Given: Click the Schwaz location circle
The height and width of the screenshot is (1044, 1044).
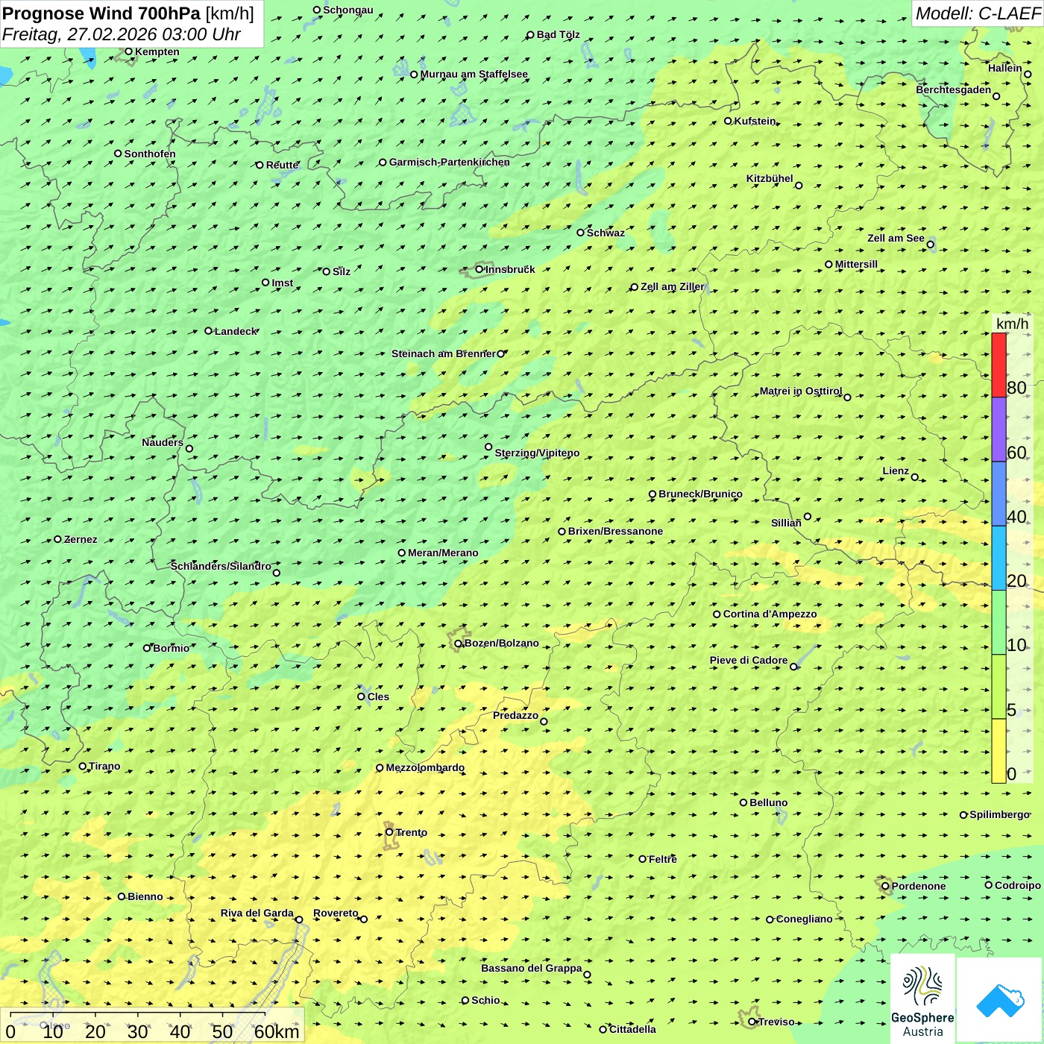Looking at the screenshot, I should pos(581,233).
